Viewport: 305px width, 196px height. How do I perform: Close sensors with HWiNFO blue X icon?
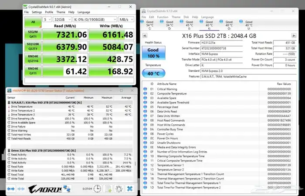tap(130, 189)
